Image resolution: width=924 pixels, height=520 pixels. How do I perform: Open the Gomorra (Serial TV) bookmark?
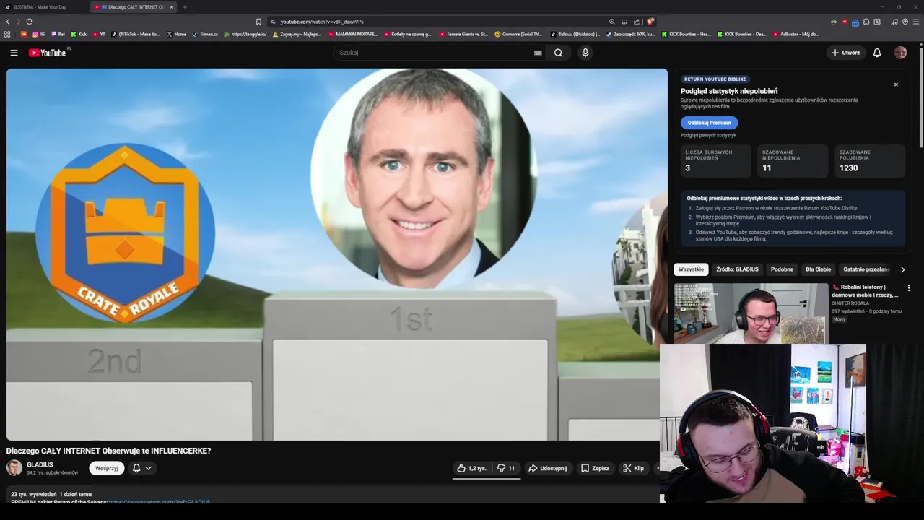(518, 34)
